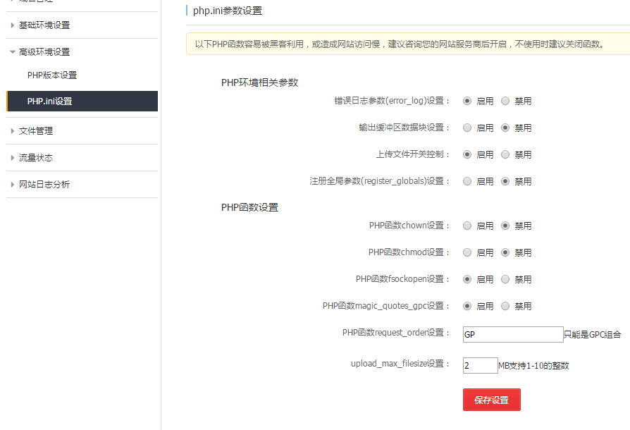Click the upload_max_filesize input box

pos(480,365)
